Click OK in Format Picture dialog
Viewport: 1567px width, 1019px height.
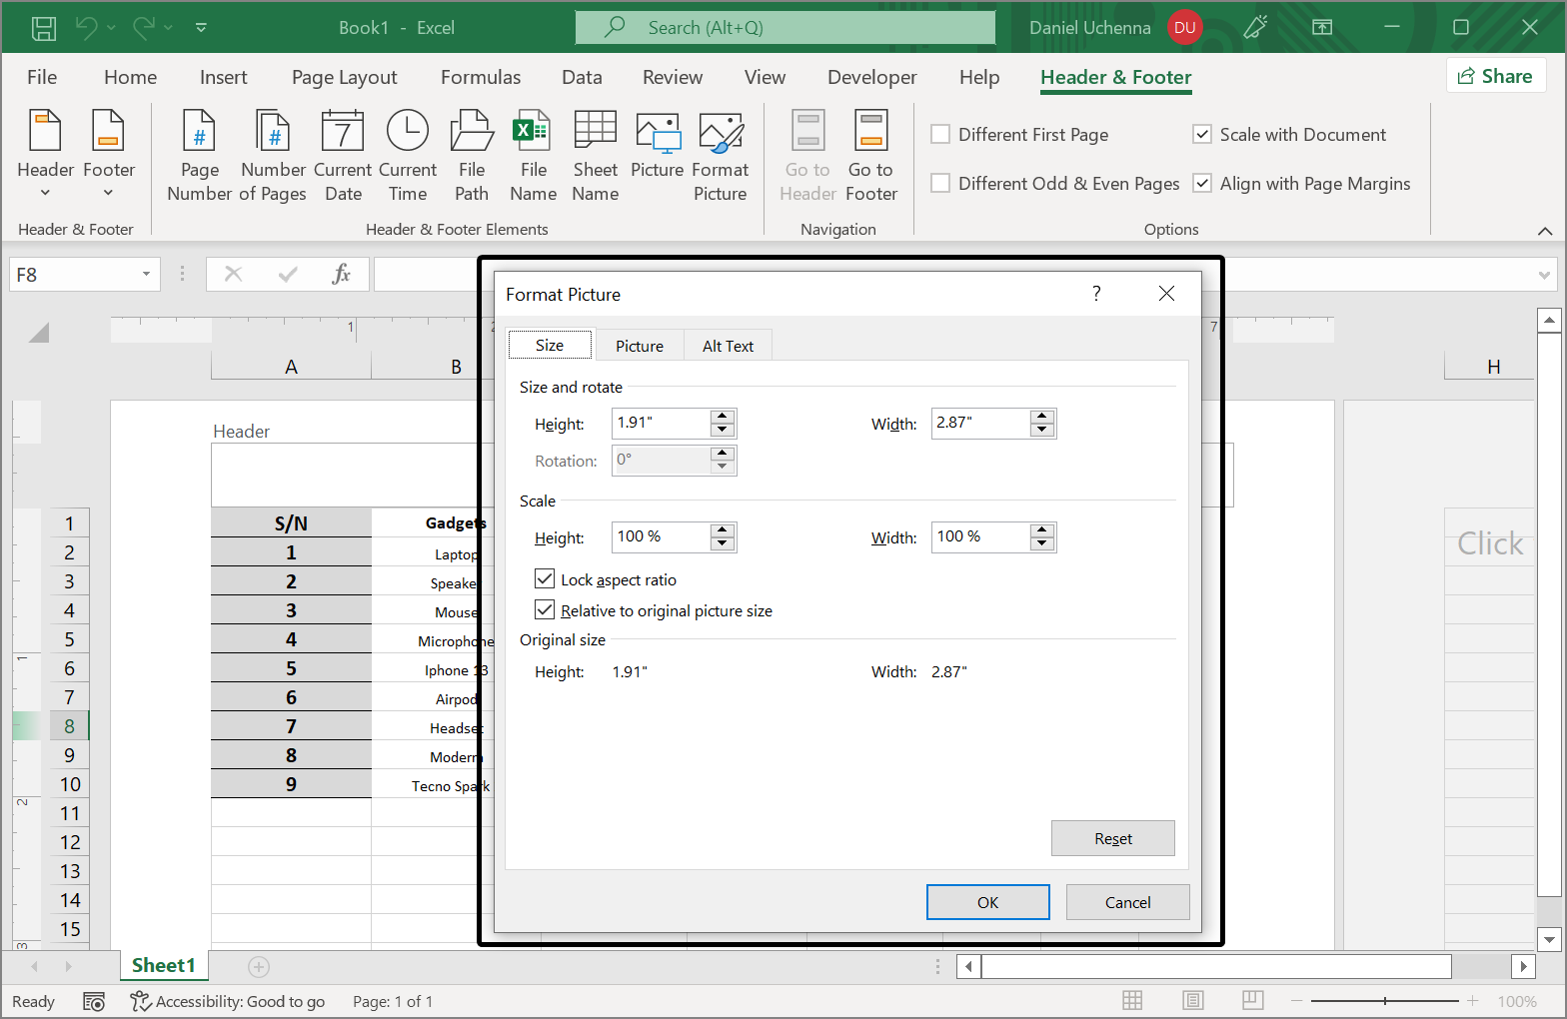click(x=987, y=902)
